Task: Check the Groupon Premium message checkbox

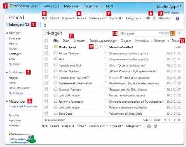Action: (x=46, y=89)
